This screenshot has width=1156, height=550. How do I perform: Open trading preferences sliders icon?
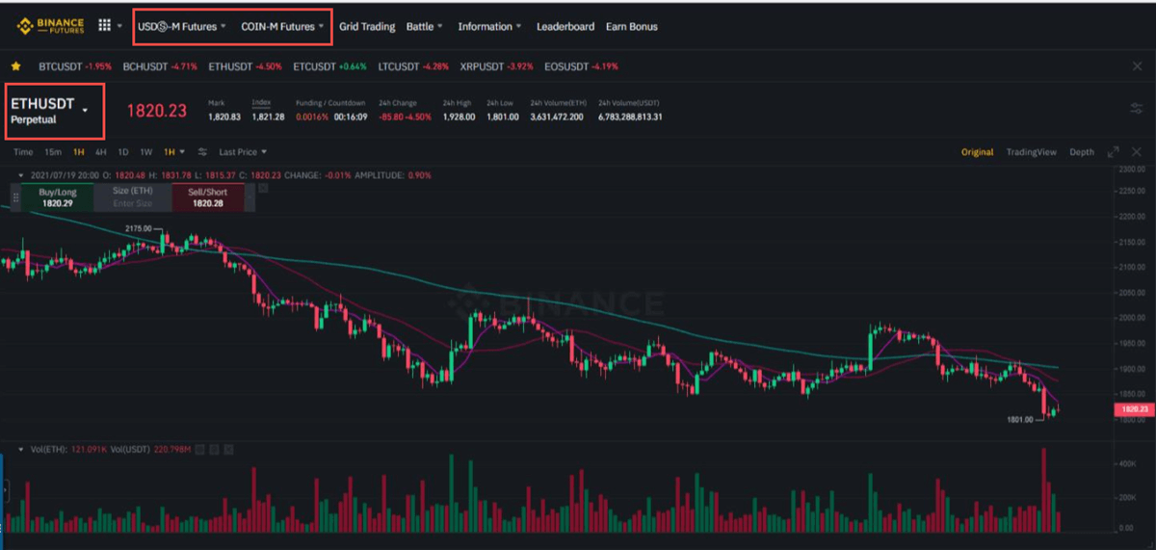click(1136, 109)
